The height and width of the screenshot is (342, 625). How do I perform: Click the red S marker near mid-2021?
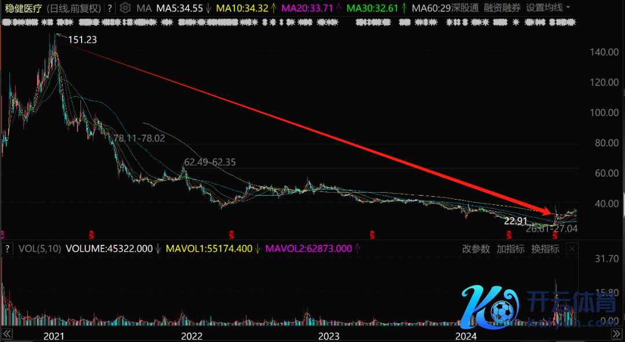click(91, 235)
